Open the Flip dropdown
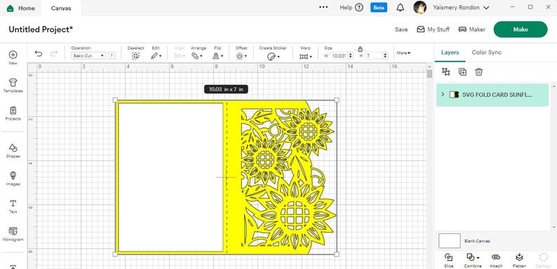 tap(217, 56)
